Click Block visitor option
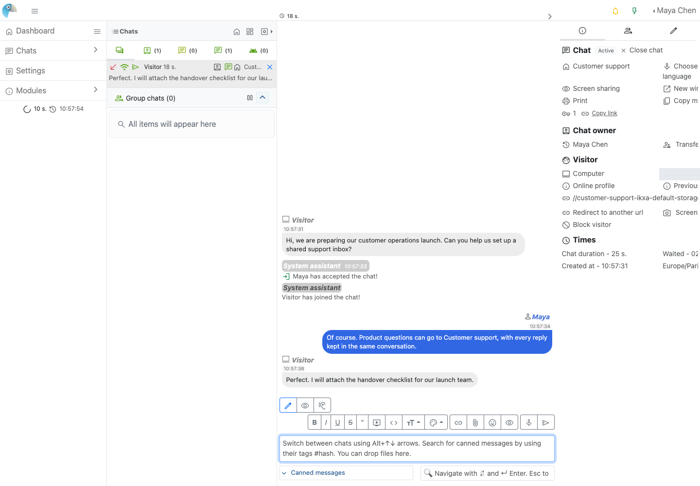This screenshot has width=700, height=486. point(587,225)
